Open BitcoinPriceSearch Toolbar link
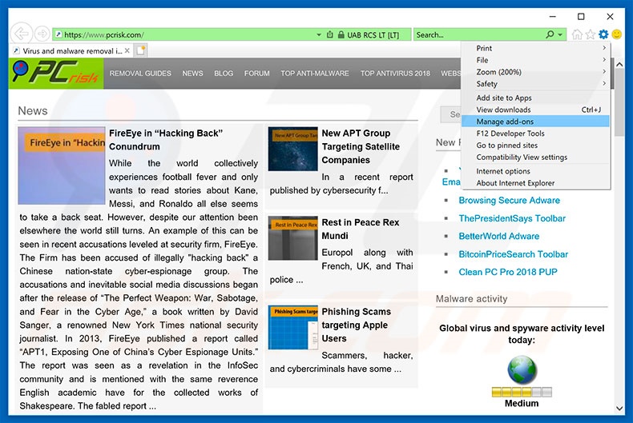The image size is (633, 423). tap(513, 254)
